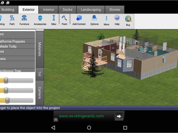Open the Accessories category
The image size is (178, 133).
[x=40, y=20]
